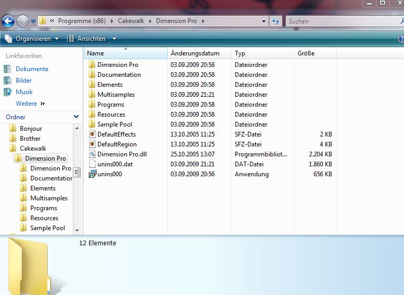
Task: Click Weitere link in Linkfavoriten
Action: [26, 104]
